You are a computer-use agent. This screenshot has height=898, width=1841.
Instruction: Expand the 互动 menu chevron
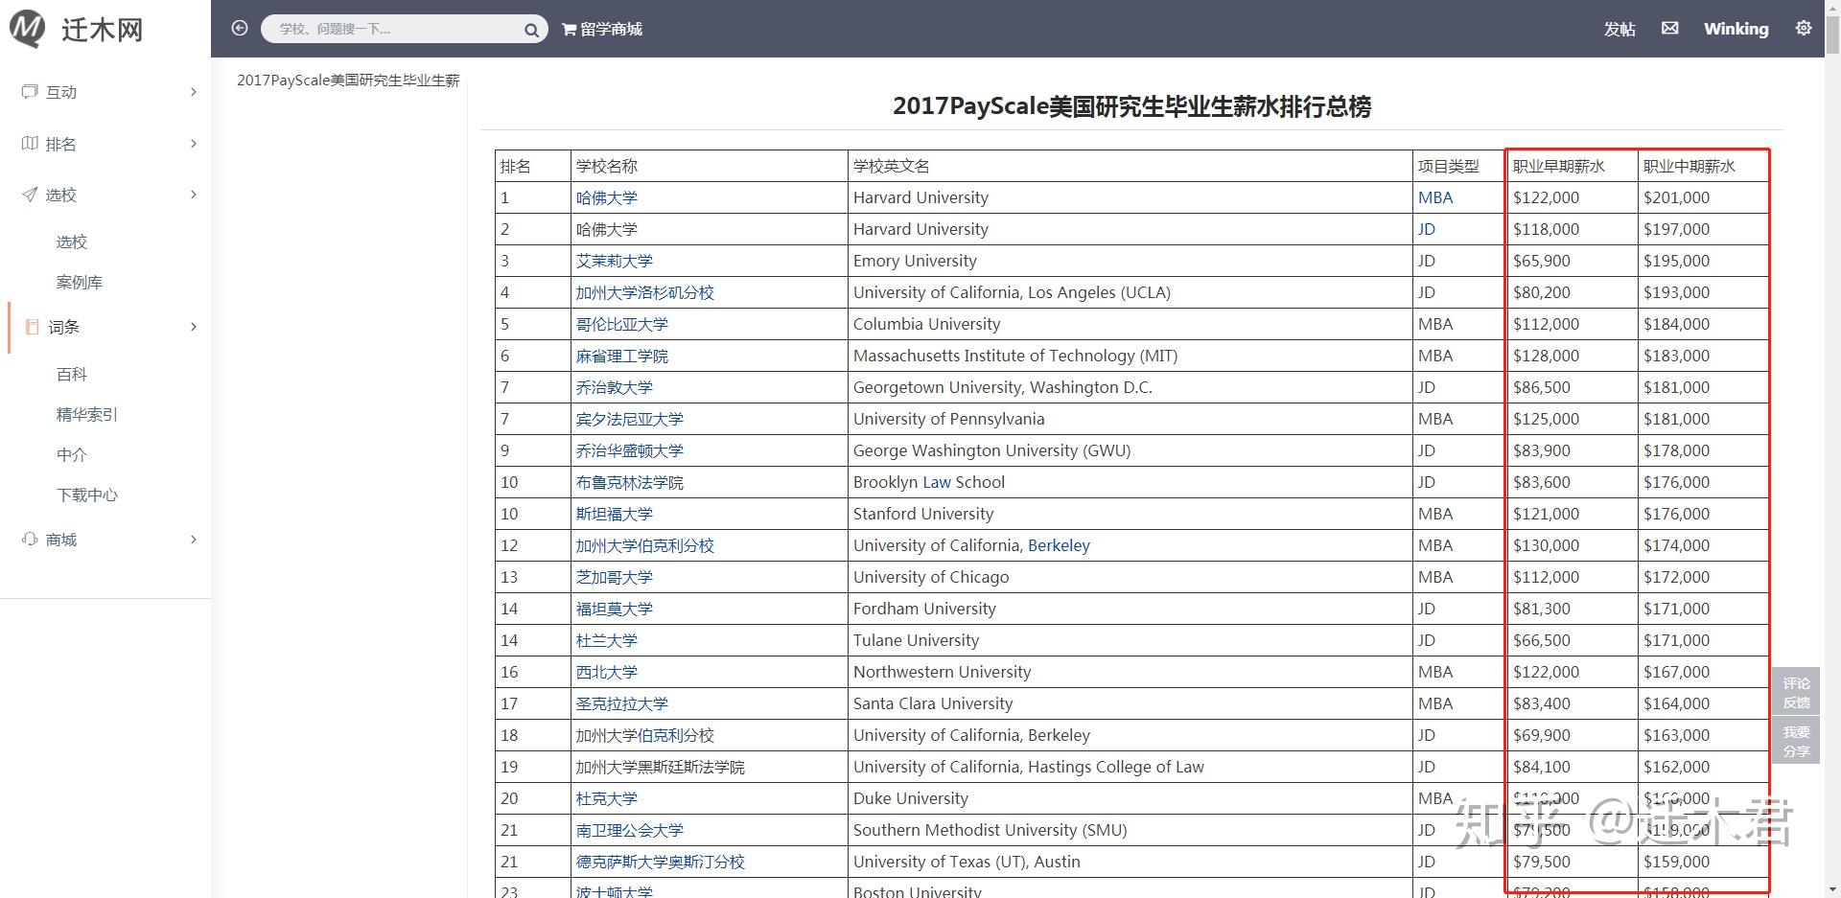(194, 92)
